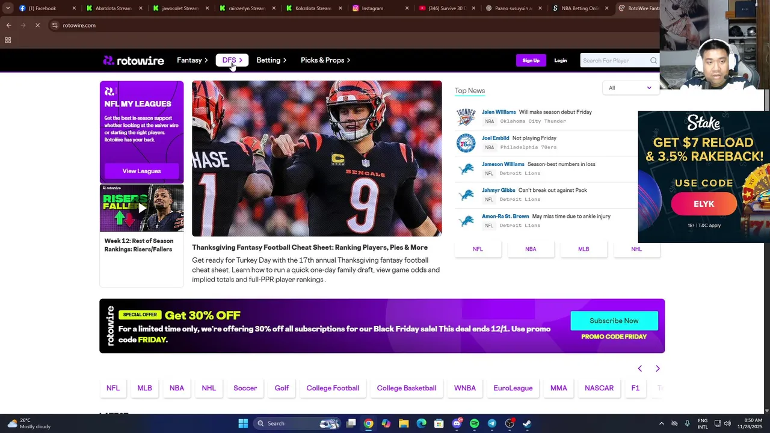
Task: Click the purple Sign Up button
Action: pyautogui.click(x=531, y=60)
